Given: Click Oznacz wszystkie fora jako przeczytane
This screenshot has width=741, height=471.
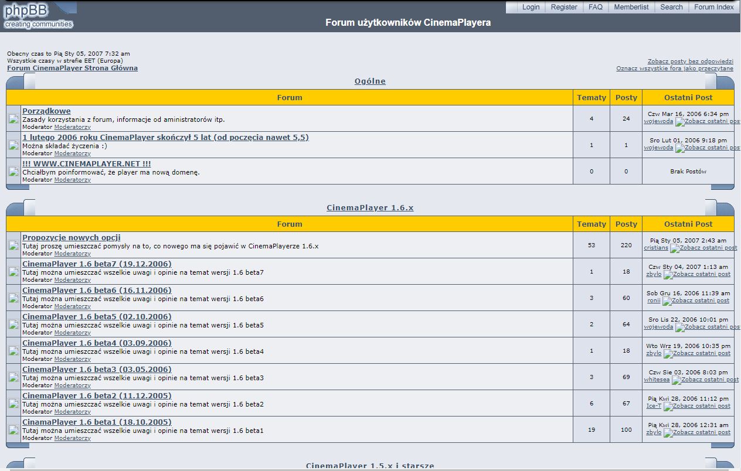Looking at the screenshot, I should tap(675, 69).
